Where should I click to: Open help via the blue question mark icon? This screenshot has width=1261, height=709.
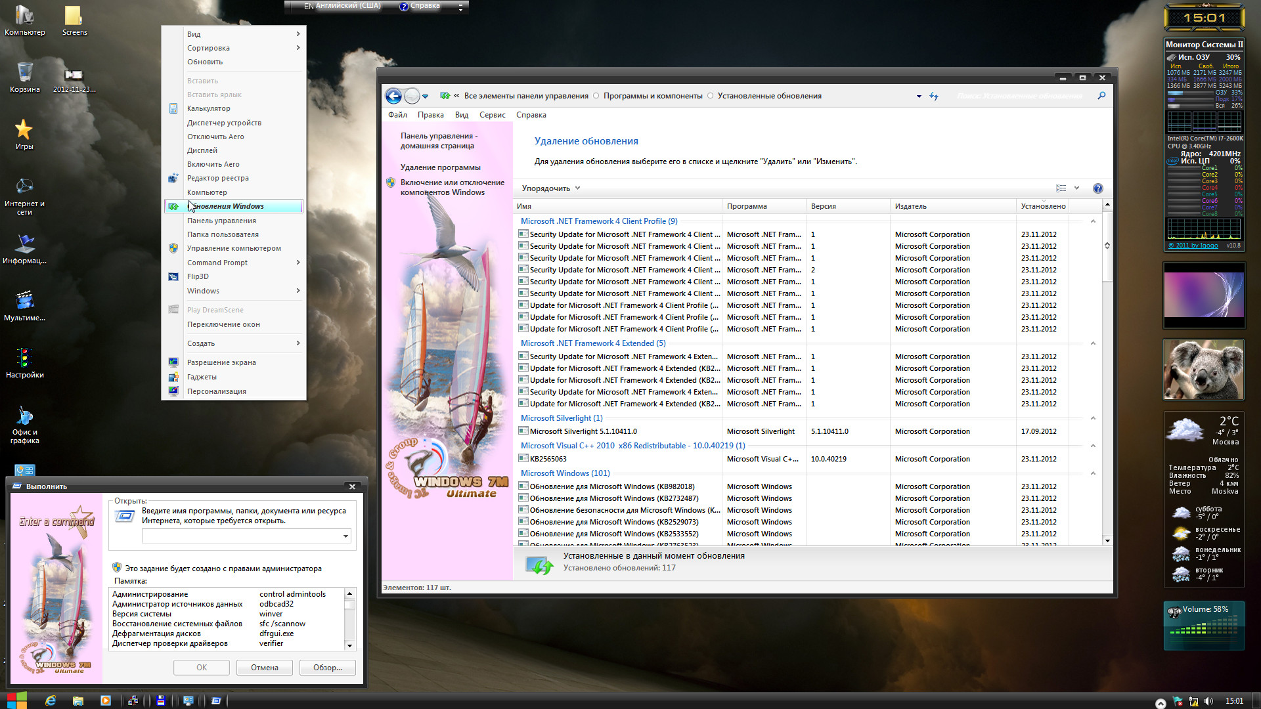click(x=1097, y=188)
